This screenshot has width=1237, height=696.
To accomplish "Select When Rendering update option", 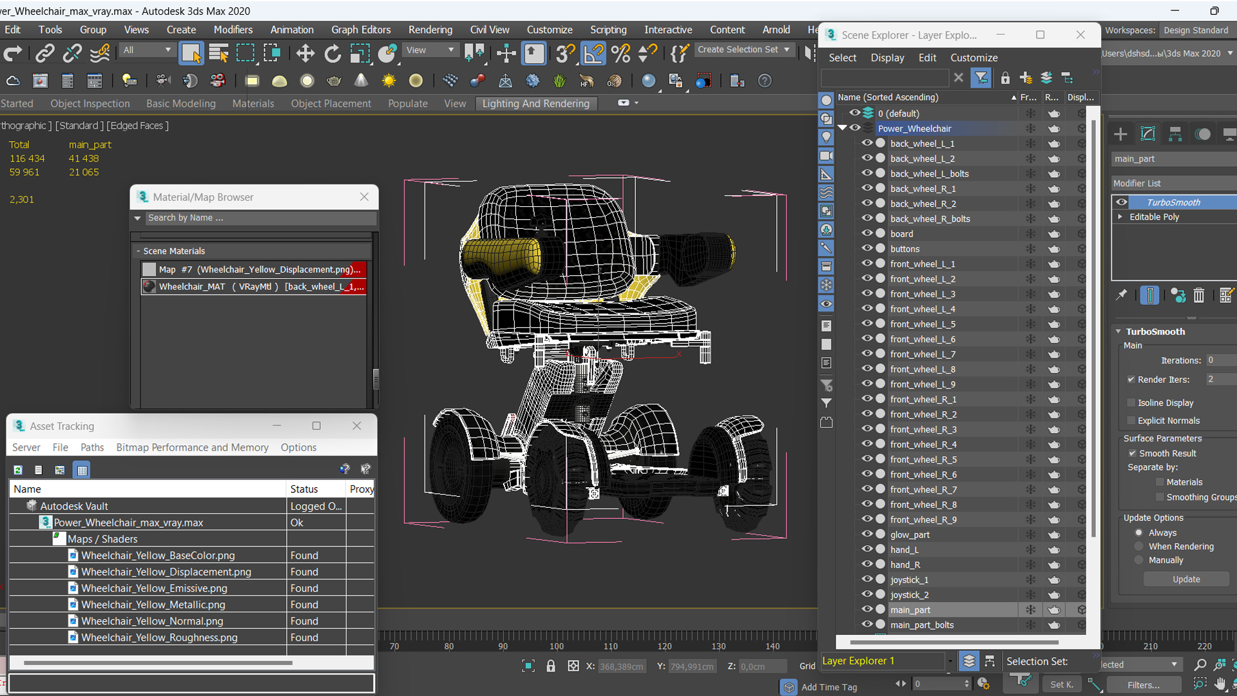I will pos(1139,546).
